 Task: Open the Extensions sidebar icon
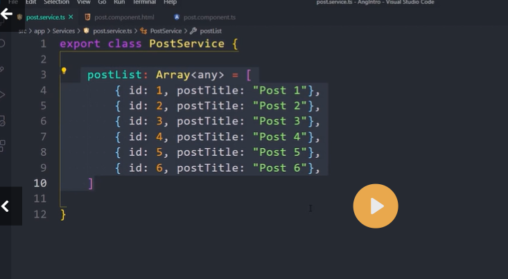pyautogui.click(x=3, y=145)
